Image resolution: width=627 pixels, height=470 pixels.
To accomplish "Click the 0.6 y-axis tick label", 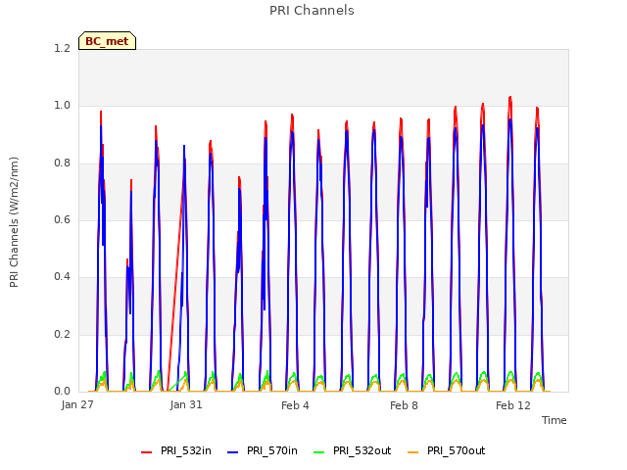I will click(x=63, y=219).
